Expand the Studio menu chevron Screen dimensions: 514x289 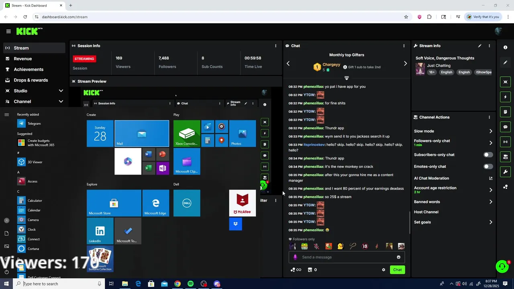tap(61, 91)
